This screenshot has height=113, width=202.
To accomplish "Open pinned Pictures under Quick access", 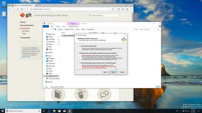I will pyautogui.click(x=50, y=44).
